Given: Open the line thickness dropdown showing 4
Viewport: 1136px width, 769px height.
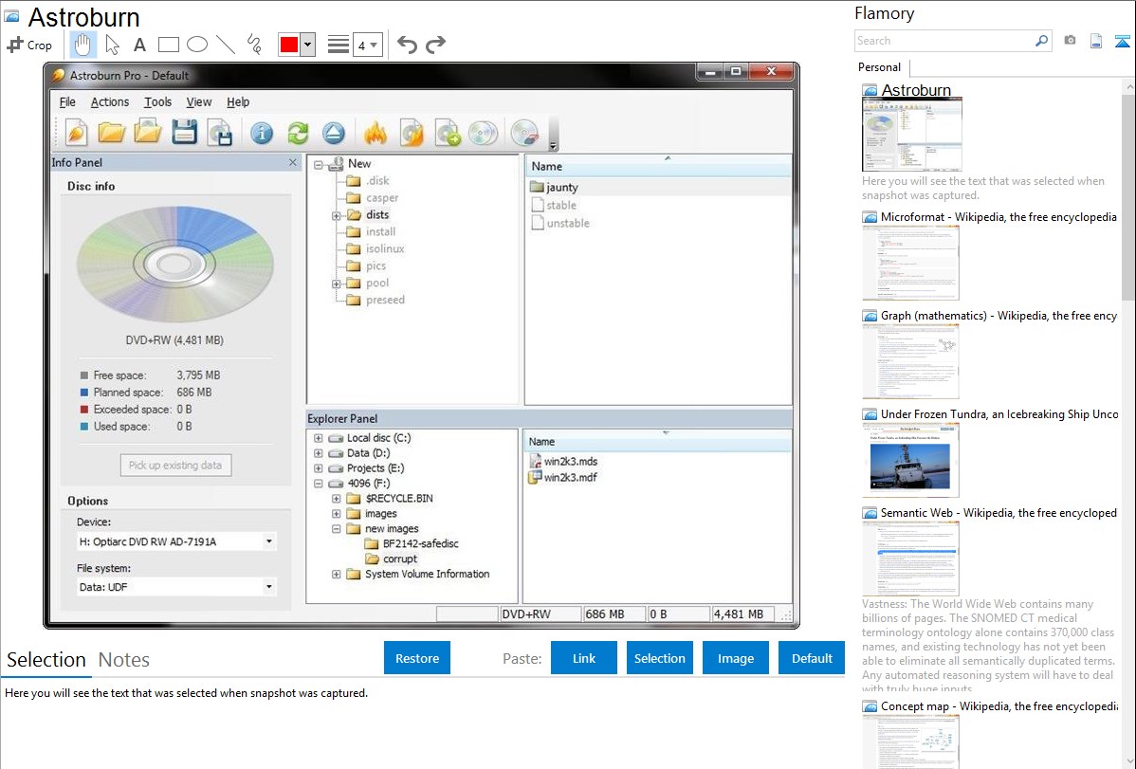Looking at the screenshot, I should click(368, 45).
